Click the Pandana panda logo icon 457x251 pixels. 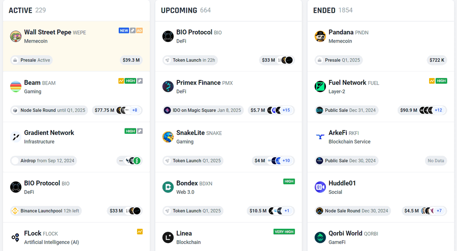320,36
